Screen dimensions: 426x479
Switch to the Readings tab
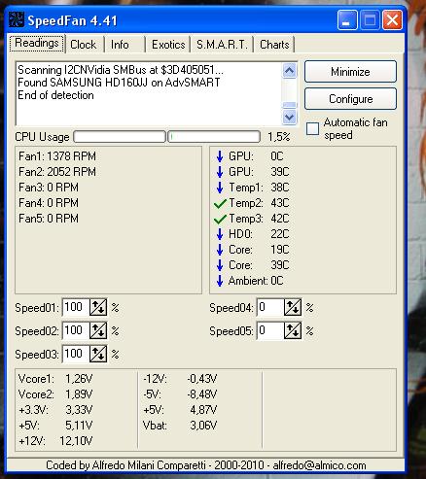click(x=37, y=43)
